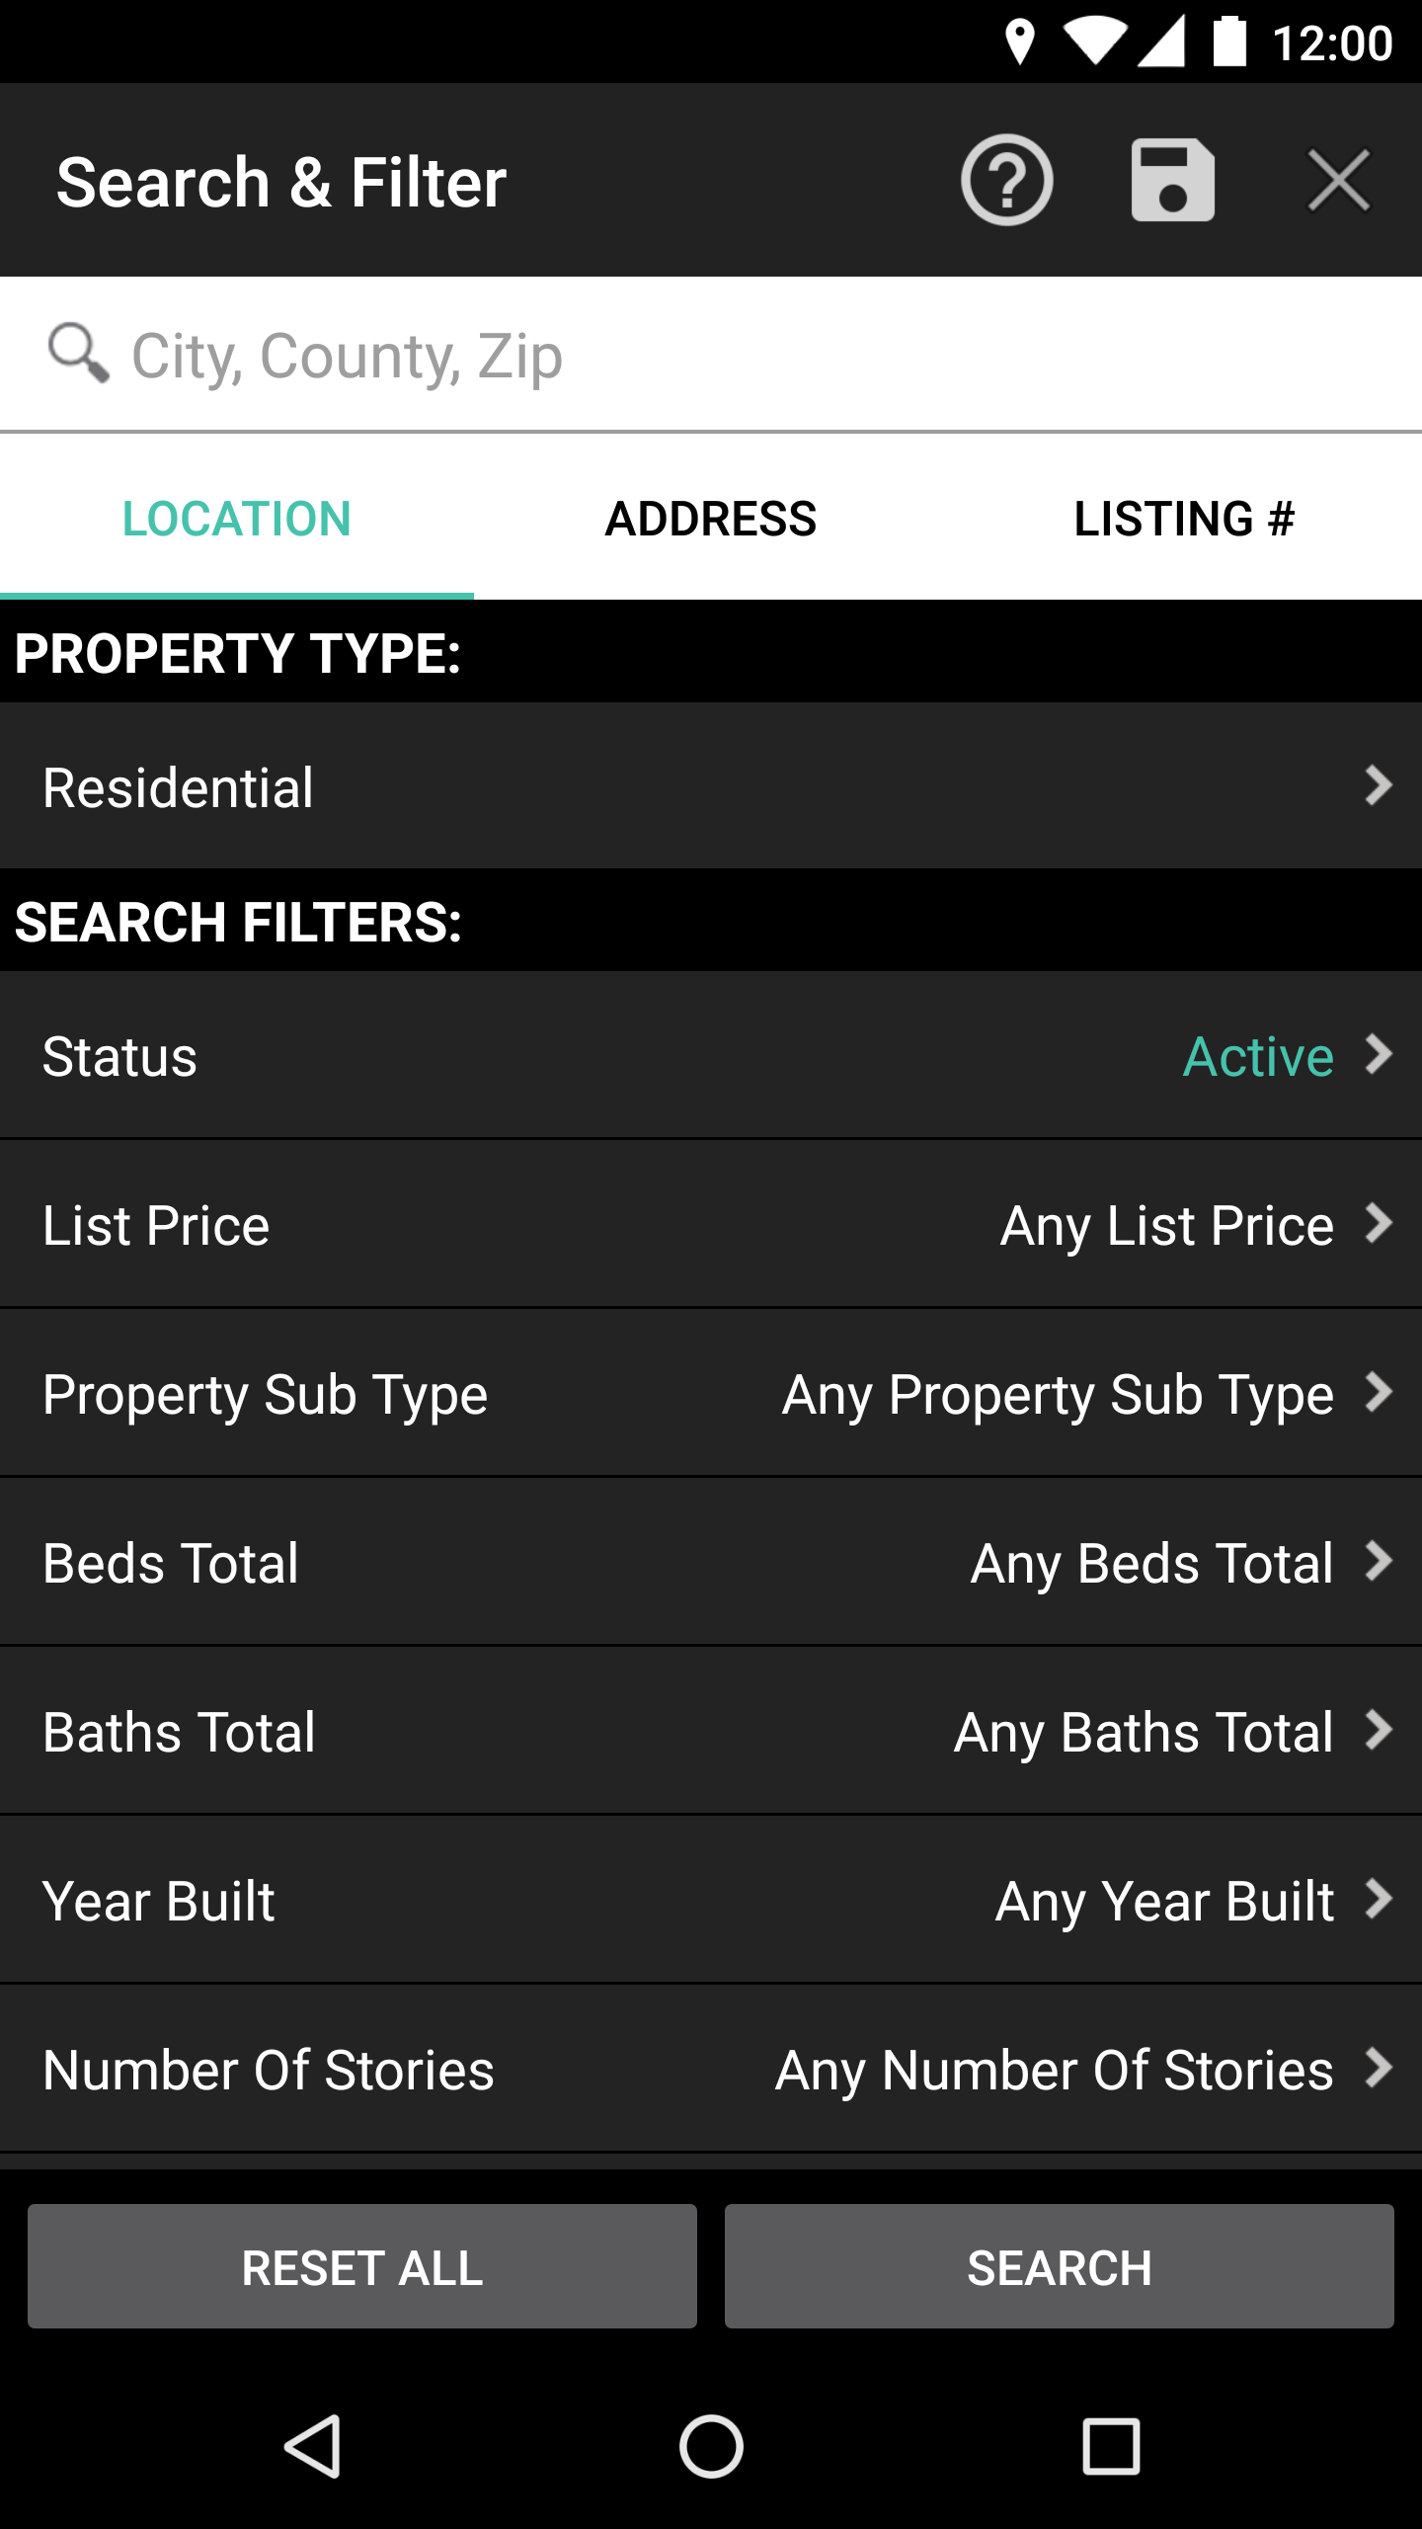Expand the Baths Total filter

point(711,1732)
